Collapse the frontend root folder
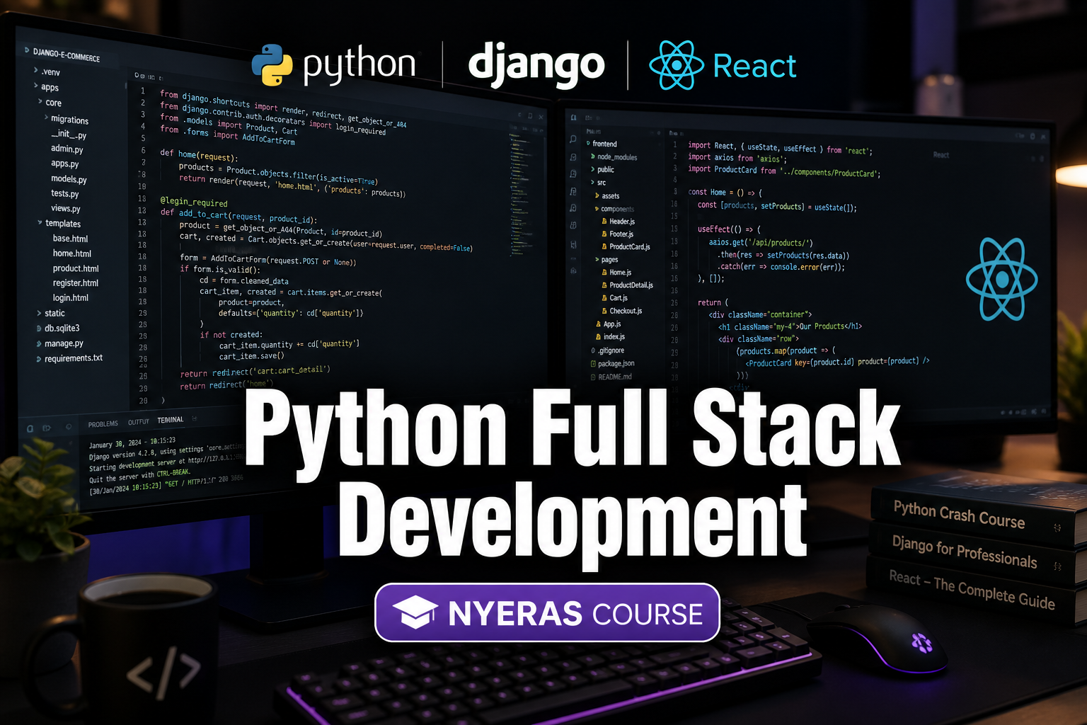1087x725 pixels. 588,143
